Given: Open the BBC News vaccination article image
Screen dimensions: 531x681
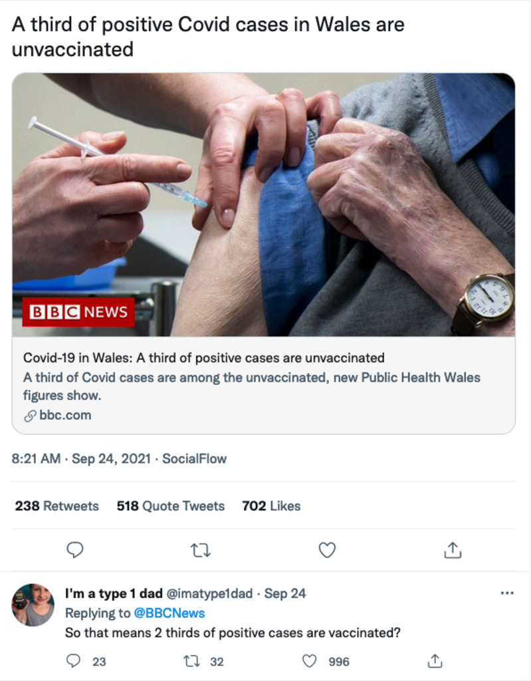Looking at the screenshot, I should [x=263, y=204].
